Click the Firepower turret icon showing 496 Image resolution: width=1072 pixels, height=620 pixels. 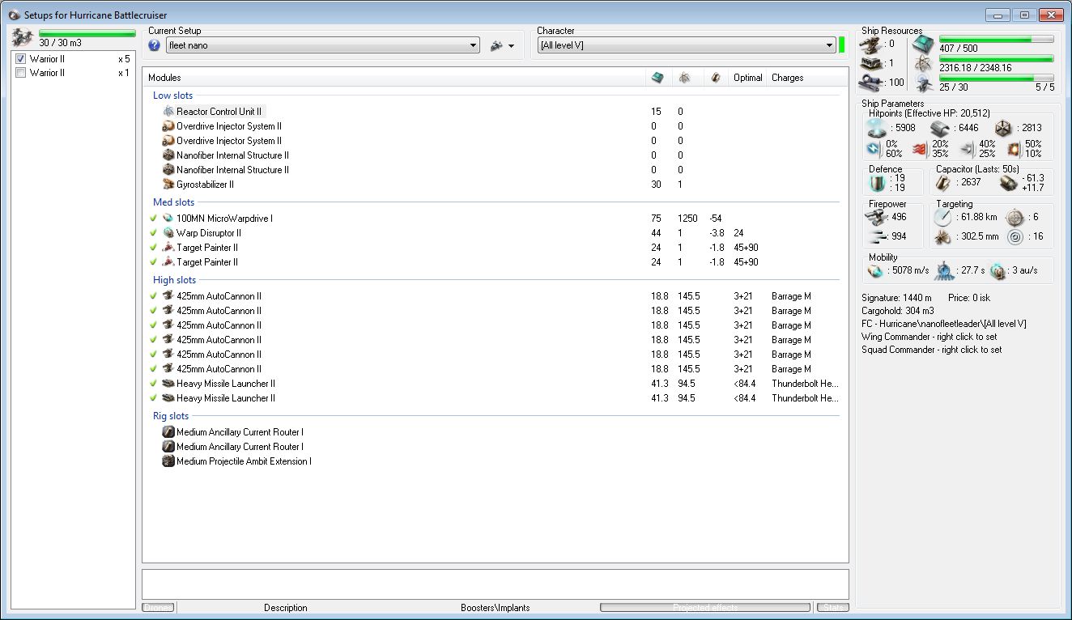pyautogui.click(x=875, y=217)
